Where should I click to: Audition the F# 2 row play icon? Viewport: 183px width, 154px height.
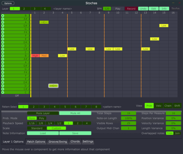[x=3, y=72]
